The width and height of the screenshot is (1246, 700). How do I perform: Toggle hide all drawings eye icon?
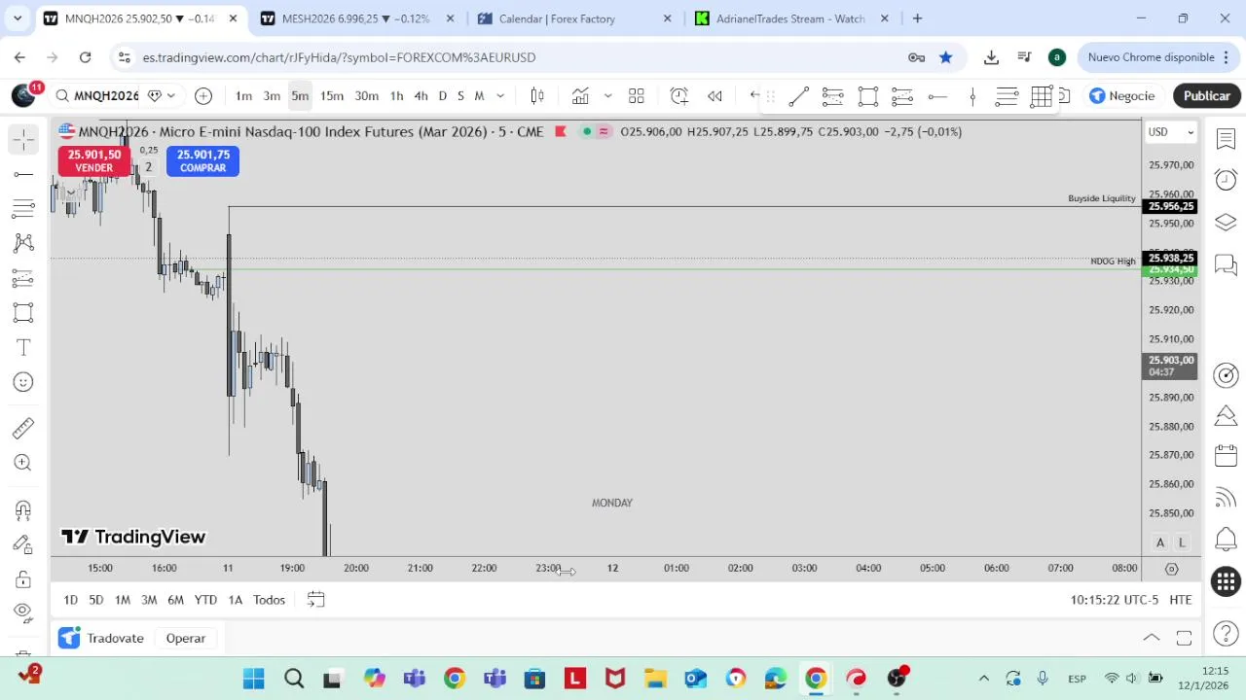click(23, 612)
